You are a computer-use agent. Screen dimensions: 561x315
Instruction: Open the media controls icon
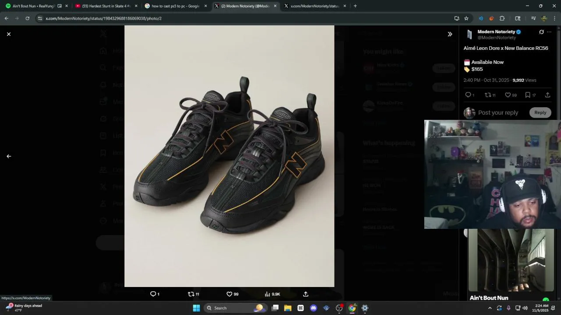[x=533, y=18]
